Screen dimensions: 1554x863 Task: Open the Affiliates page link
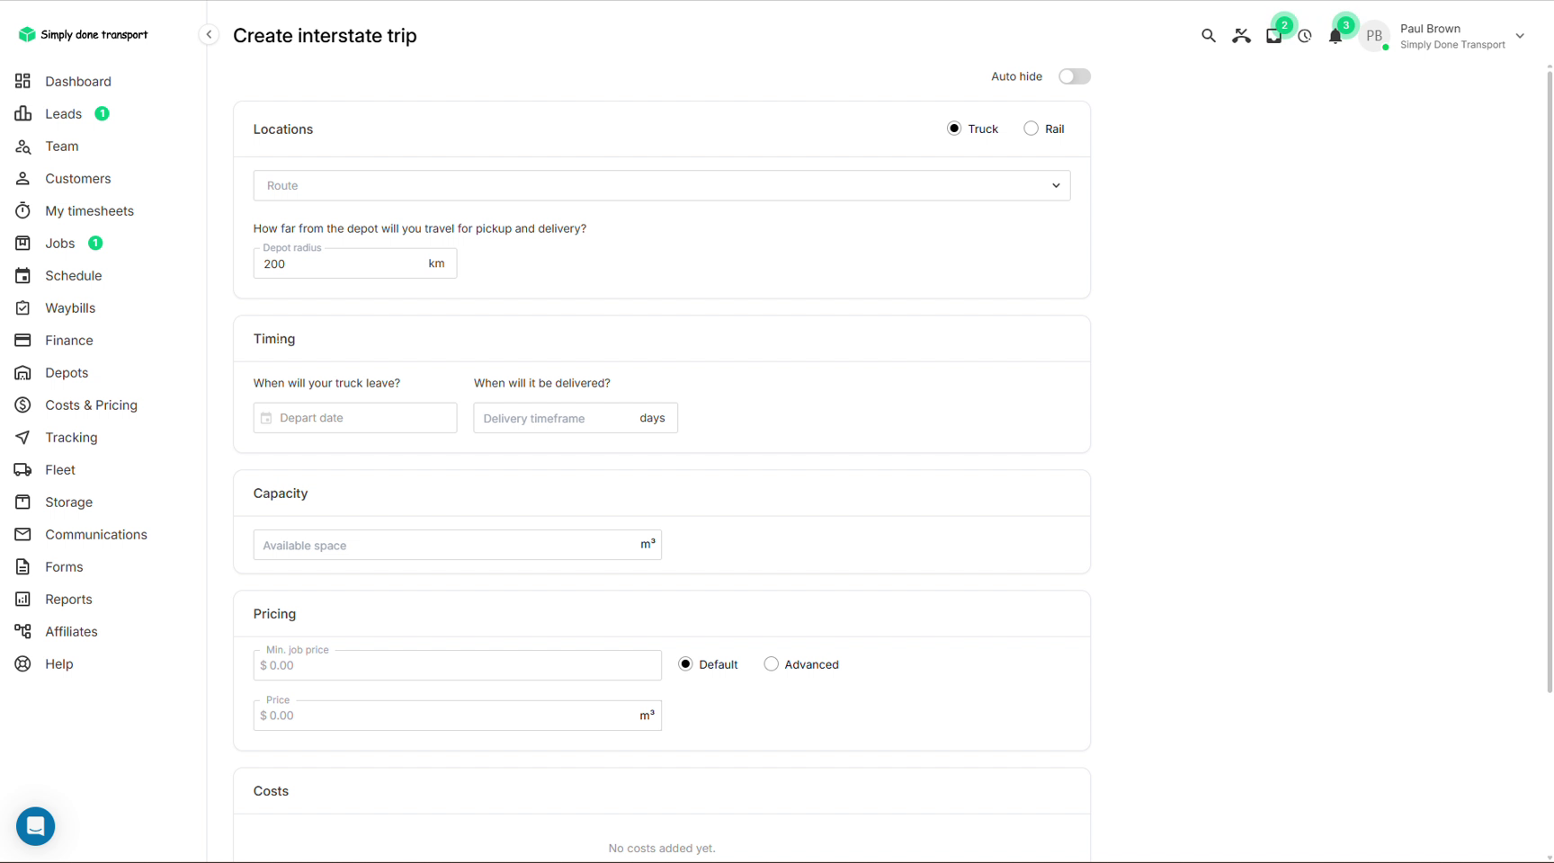coord(71,631)
